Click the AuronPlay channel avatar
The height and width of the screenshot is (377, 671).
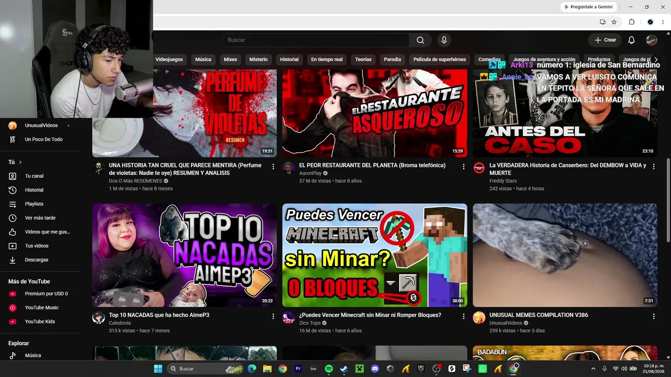(289, 168)
